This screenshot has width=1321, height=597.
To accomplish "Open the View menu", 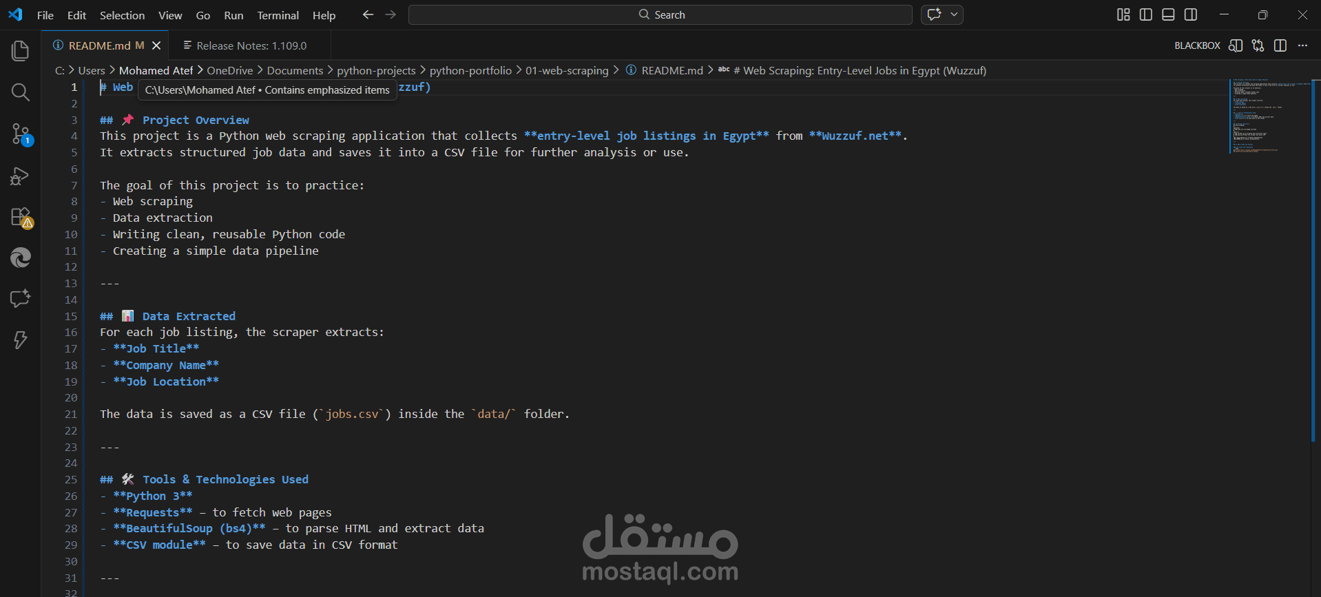I will point(170,15).
